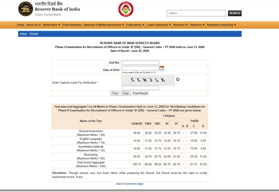Image resolution: width=279 pixels, height=192 pixels.
Task: Click the Reserve Bank of India title text
Action: coord(57,9)
